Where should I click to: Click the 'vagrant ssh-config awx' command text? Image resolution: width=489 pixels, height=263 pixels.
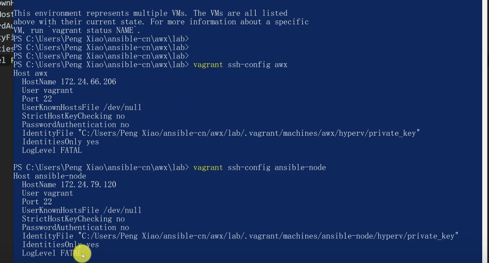[240, 65]
